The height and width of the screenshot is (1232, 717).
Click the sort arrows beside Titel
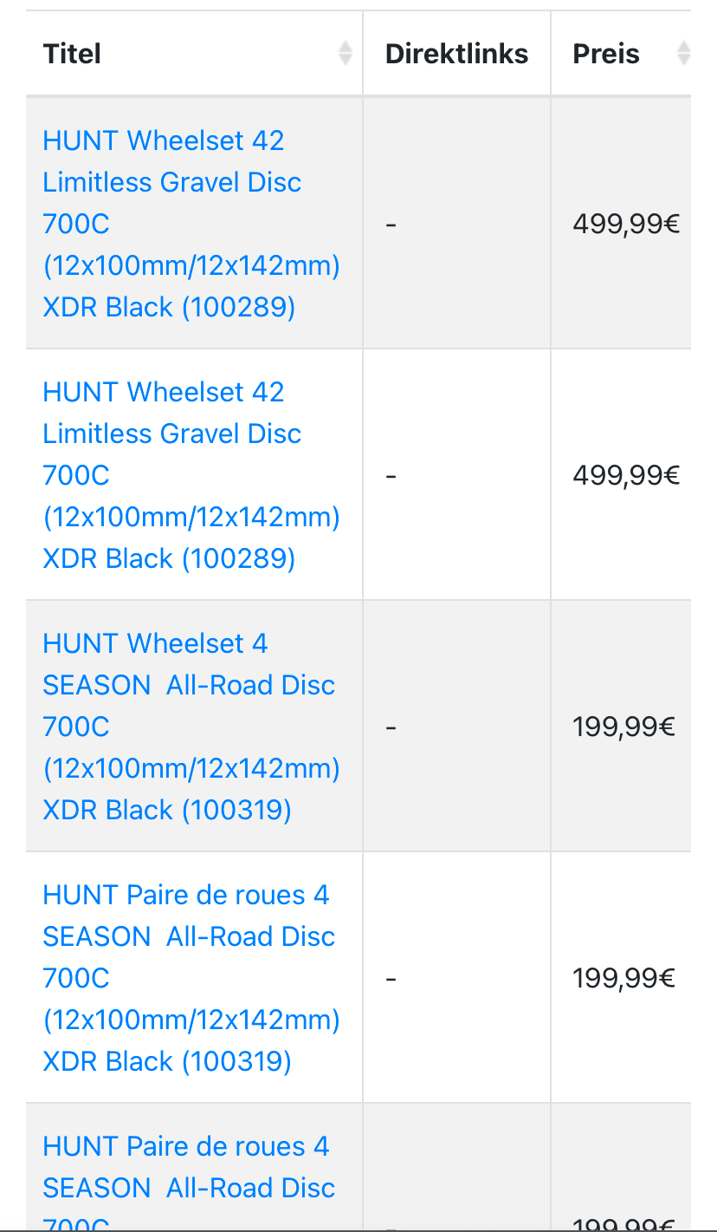(x=346, y=54)
